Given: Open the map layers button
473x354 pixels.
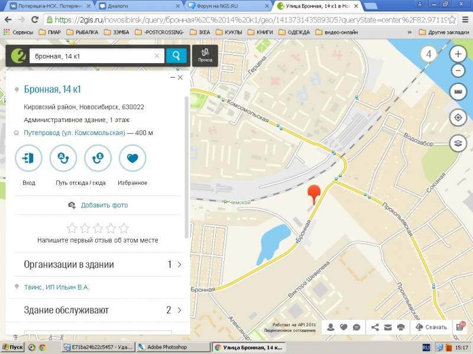Looking at the screenshot, I should [458, 143].
